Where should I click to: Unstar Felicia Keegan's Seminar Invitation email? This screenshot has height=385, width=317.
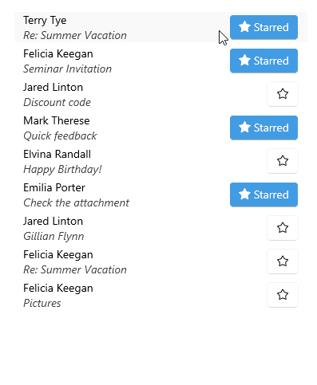[264, 61]
